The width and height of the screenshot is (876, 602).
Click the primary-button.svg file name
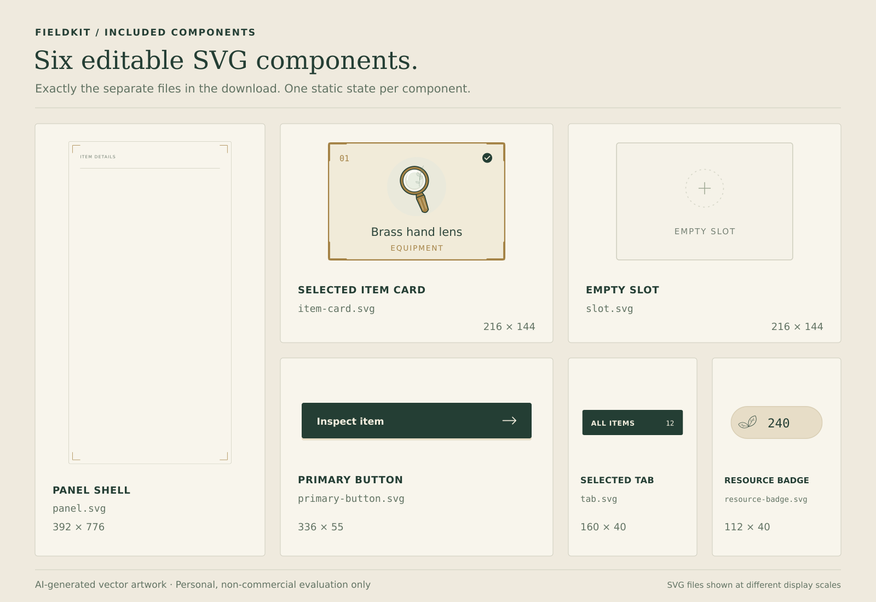click(x=351, y=499)
